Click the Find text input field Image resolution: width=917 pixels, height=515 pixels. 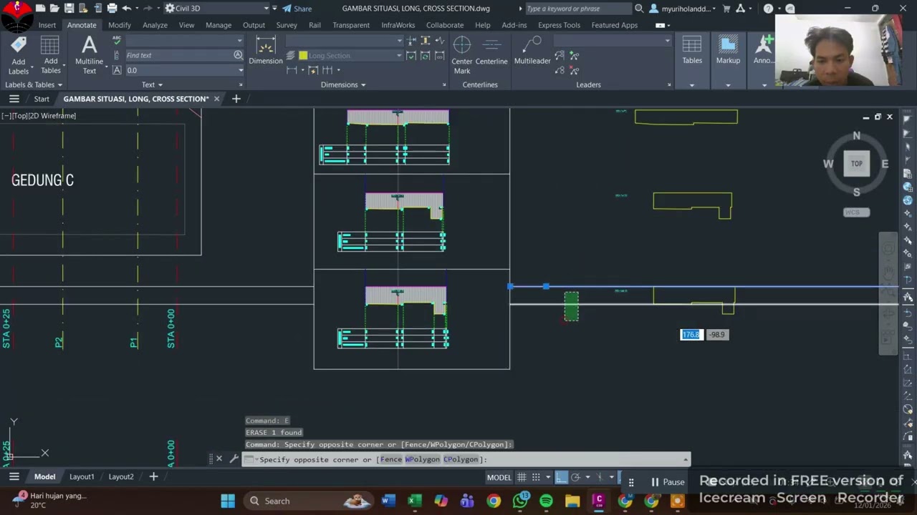(x=179, y=55)
